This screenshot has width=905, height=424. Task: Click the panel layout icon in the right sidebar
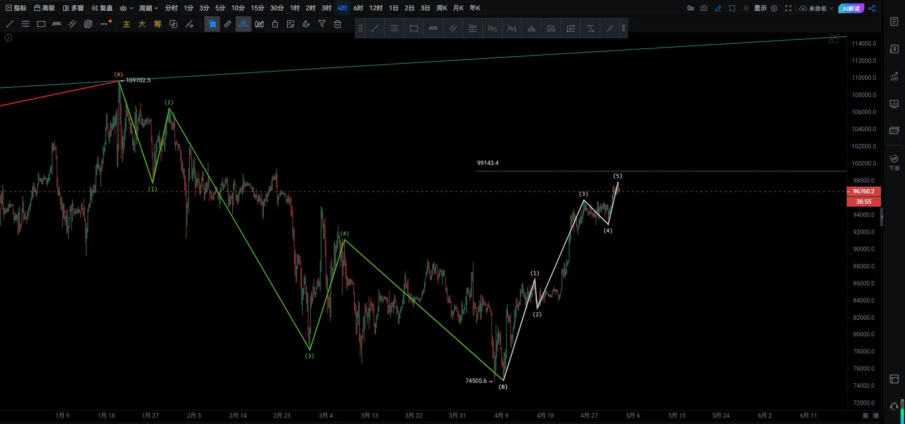tap(894, 379)
